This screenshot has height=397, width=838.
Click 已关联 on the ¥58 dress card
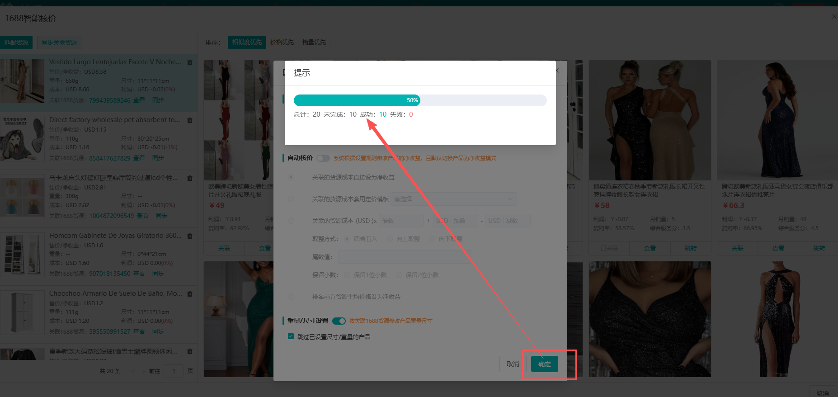[609, 248]
